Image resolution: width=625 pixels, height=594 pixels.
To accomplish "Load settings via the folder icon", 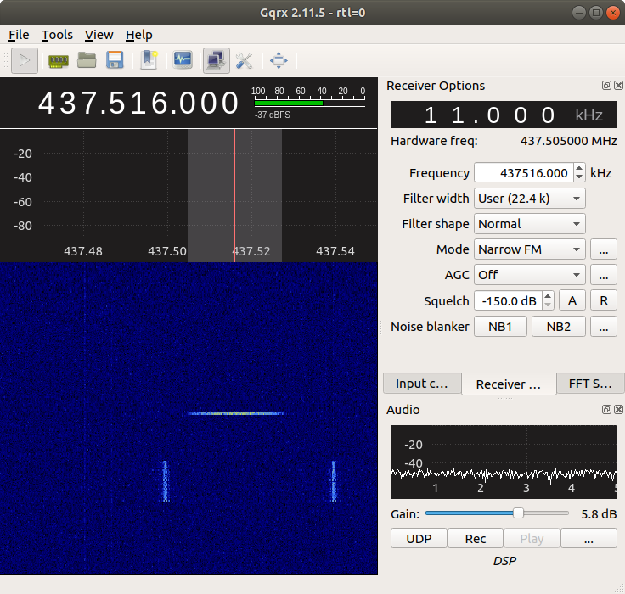I will (87, 60).
